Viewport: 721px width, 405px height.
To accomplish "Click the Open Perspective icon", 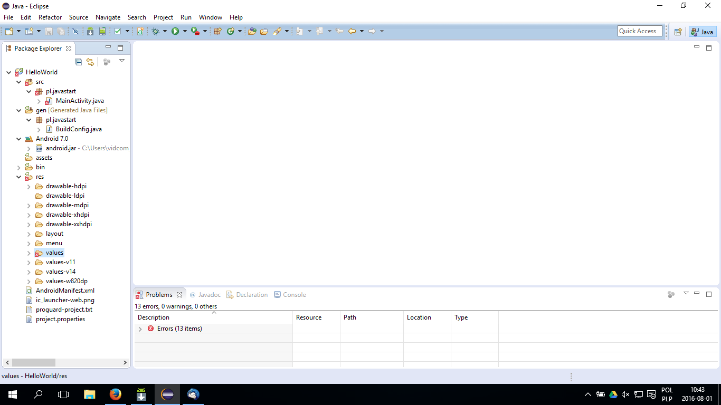I will click(x=678, y=32).
